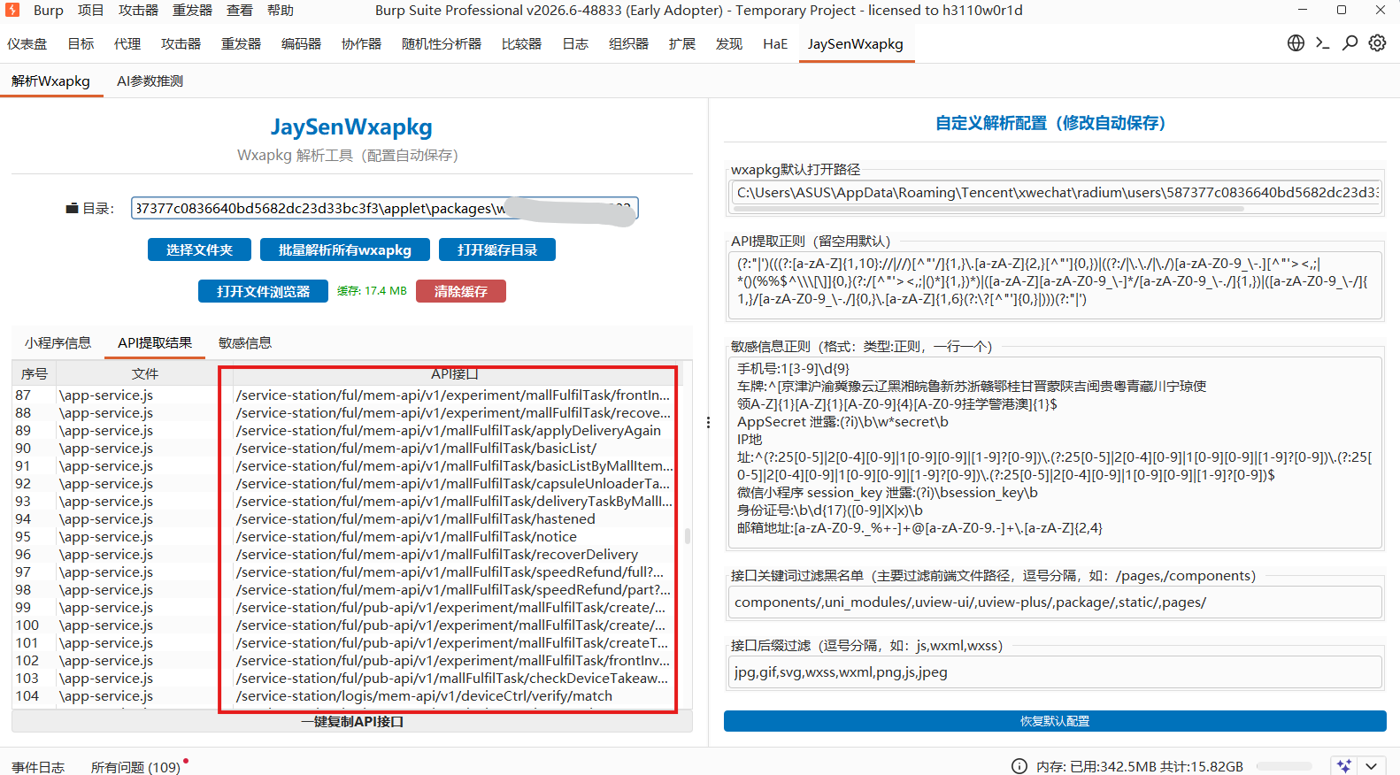Click 恢复默认配置 button

[x=1055, y=721]
